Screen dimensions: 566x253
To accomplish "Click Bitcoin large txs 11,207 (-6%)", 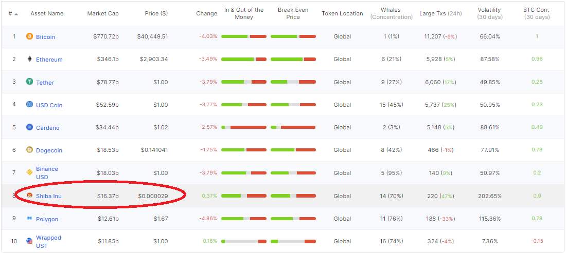I will point(441,36).
